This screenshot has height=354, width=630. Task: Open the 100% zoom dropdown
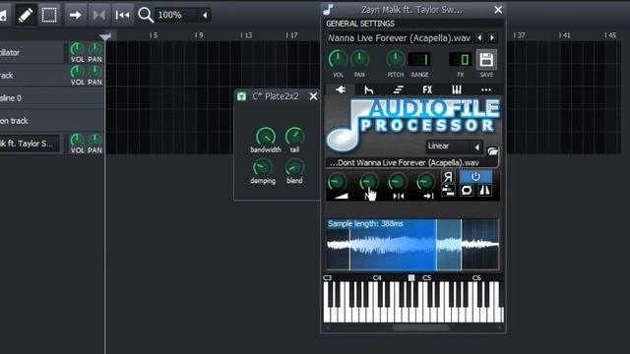(183, 16)
